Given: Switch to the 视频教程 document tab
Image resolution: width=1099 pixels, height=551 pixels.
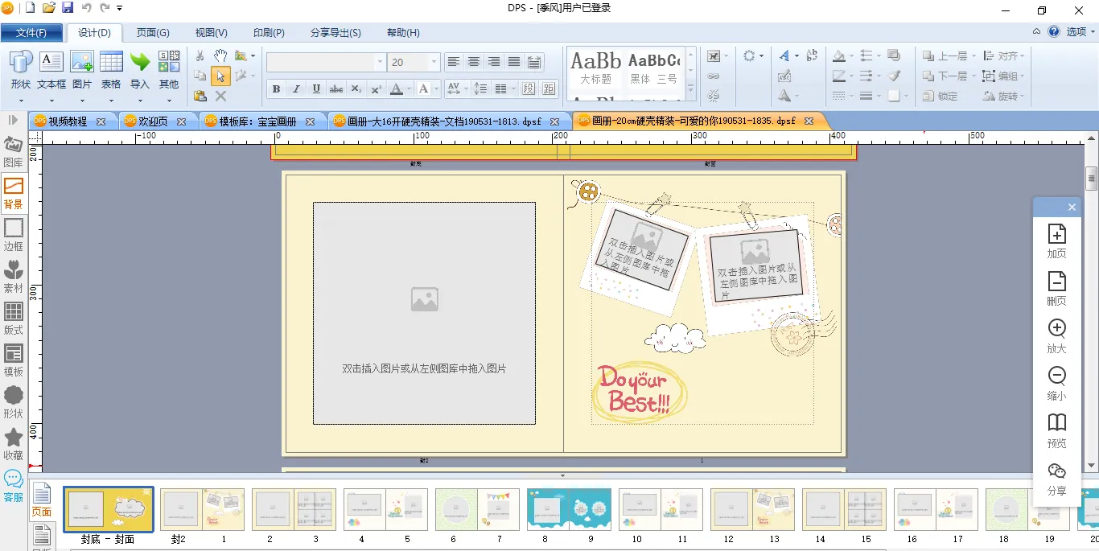Looking at the screenshot, I should 68,121.
